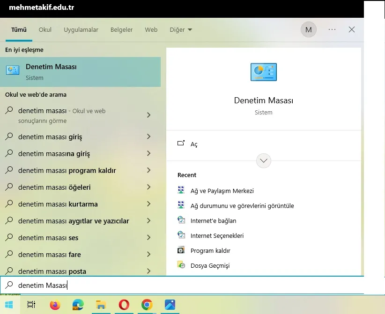This screenshot has width=385, height=314.
Task: Open the Windows Start button
Action: [x=9, y=305]
